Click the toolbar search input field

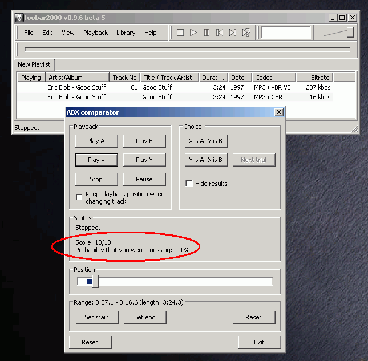tap(286, 33)
